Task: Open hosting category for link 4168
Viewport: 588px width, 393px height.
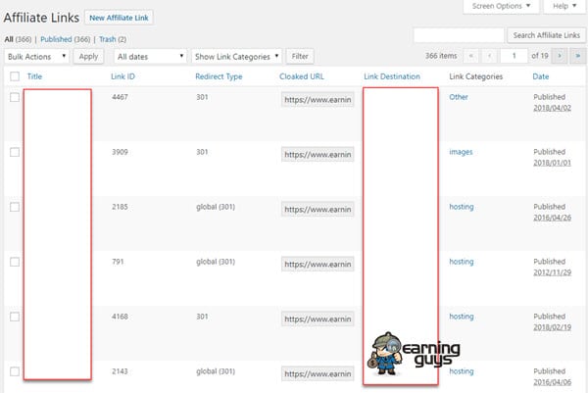Action: (x=462, y=317)
